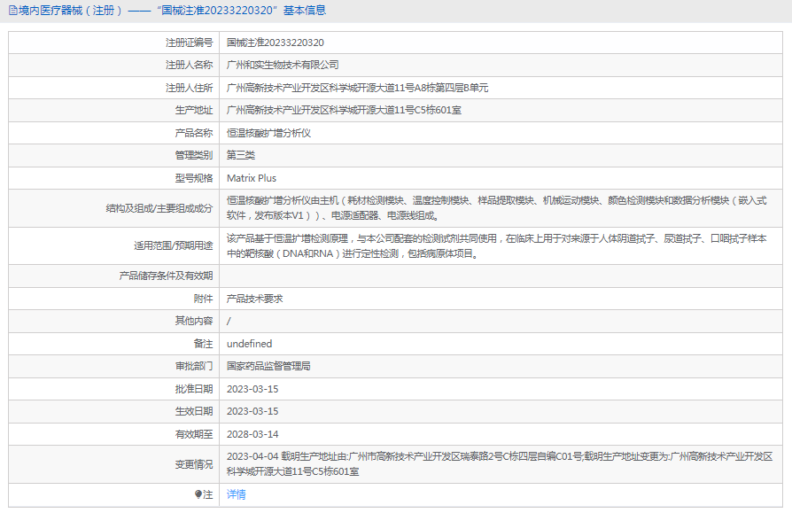
Task: Select the model value Matrix Plus
Action: [x=252, y=178]
